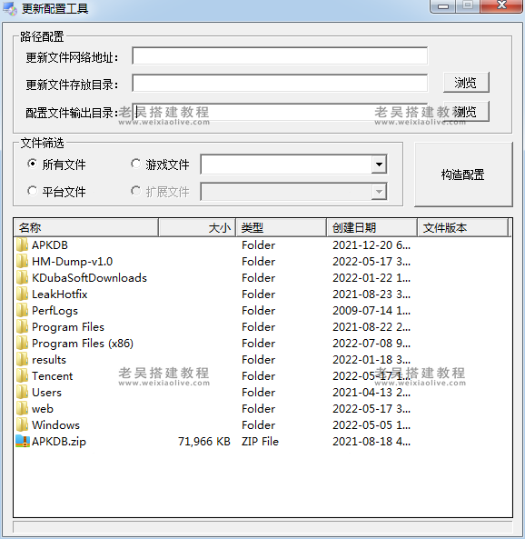
Task: Click the PerfLogs folder icon
Action: click(x=23, y=311)
